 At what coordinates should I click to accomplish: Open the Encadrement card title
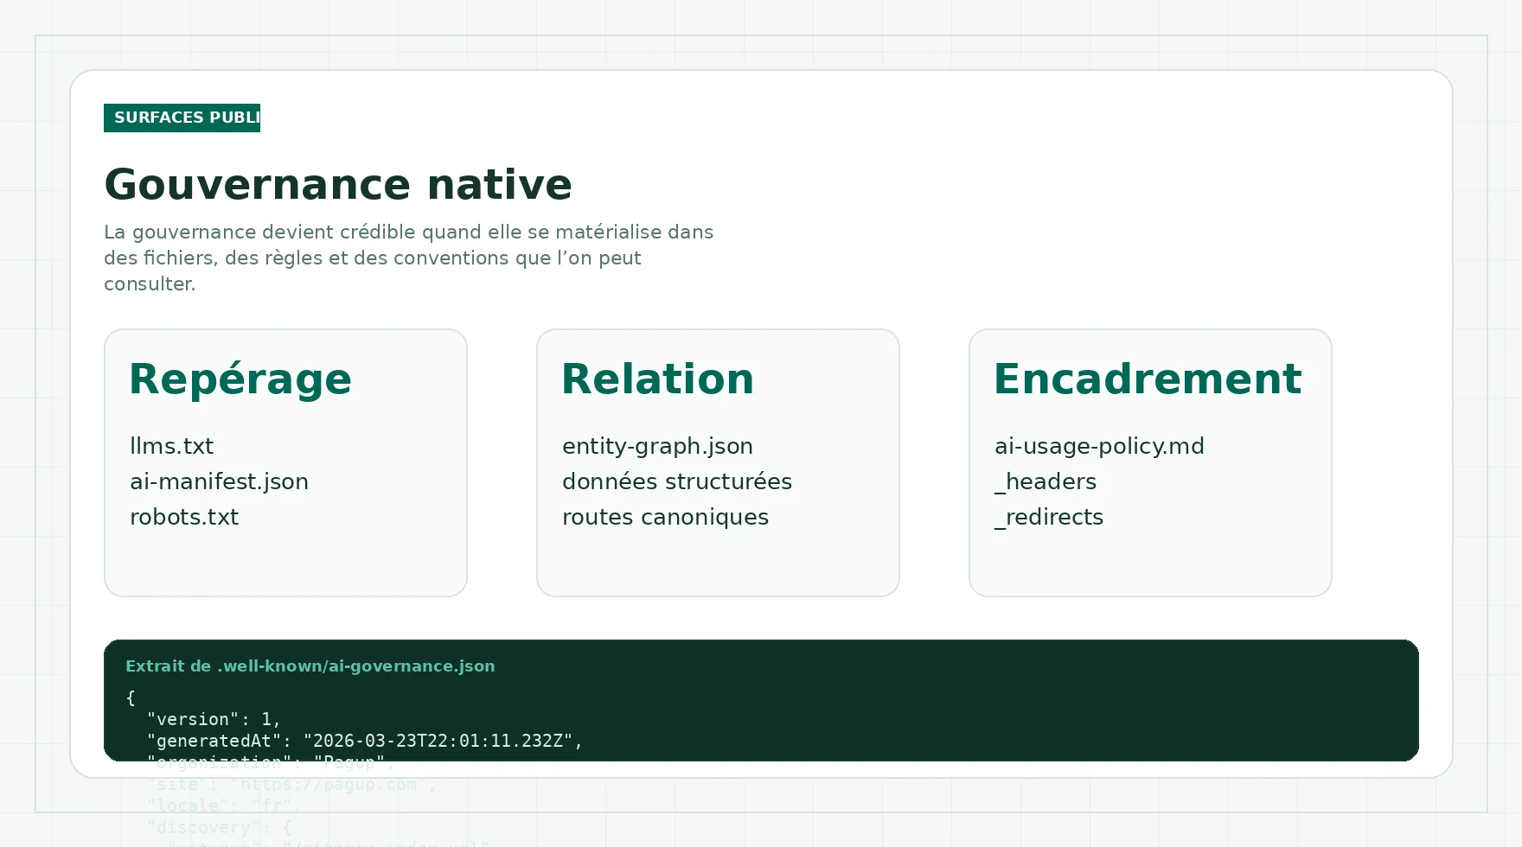click(x=1148, y=379)
